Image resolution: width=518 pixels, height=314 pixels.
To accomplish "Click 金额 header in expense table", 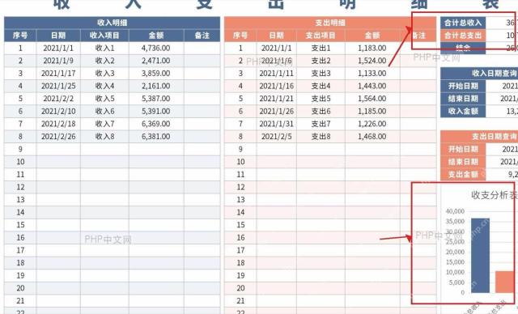I will [x=372, y=36].
